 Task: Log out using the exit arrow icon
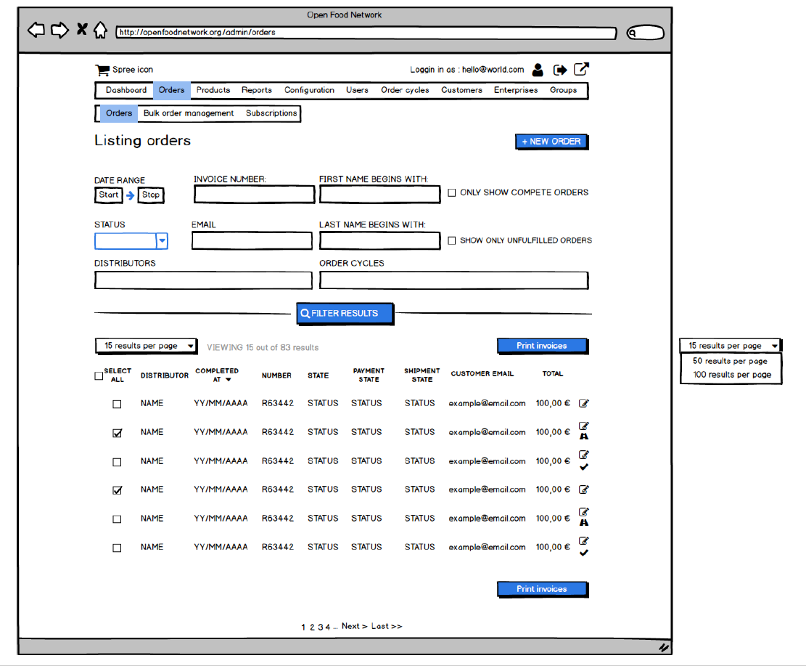click(560, 70)
